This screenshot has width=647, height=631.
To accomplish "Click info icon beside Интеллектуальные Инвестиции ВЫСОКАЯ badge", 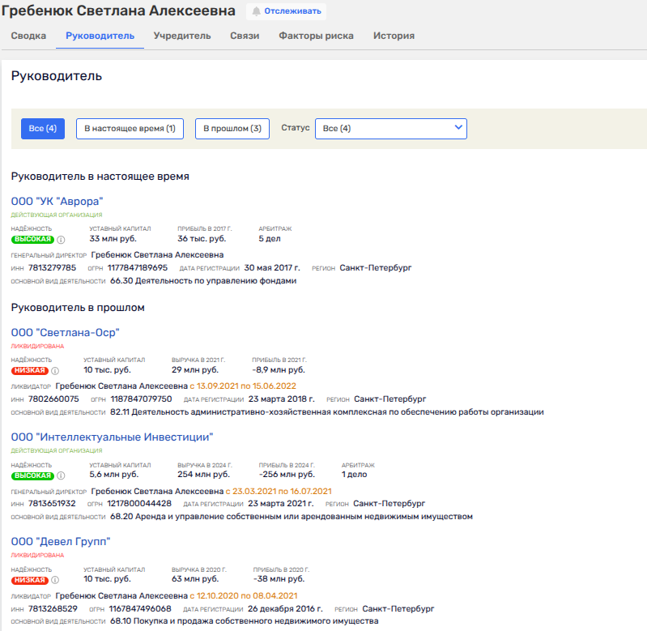I will [x=61, y=475].
